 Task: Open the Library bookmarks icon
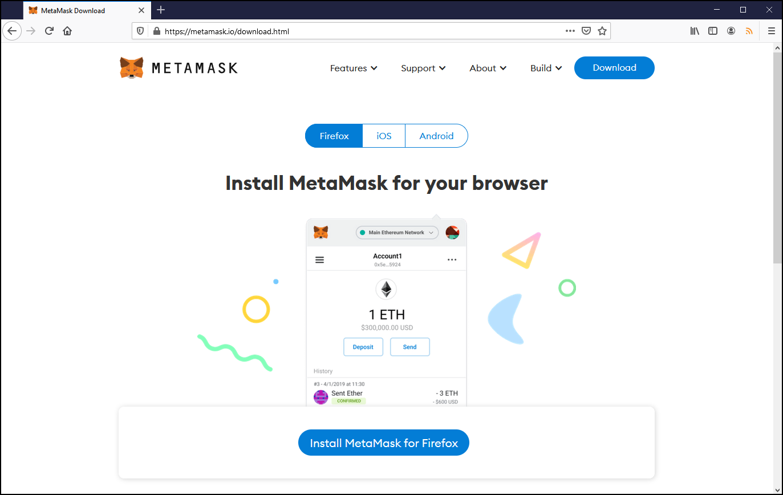tap(695, 31)
